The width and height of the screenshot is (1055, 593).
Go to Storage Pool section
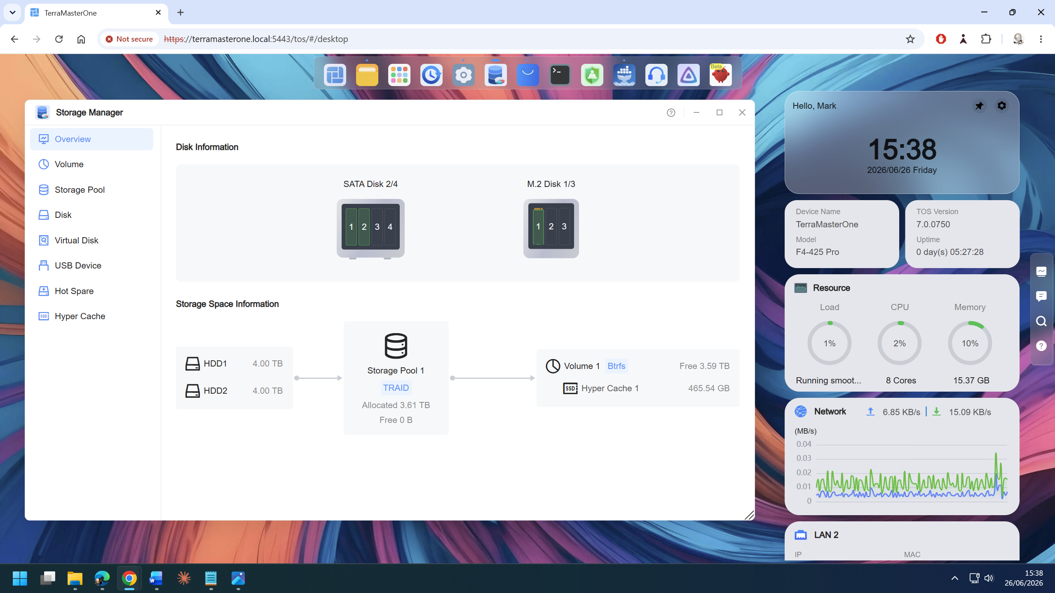91,190
